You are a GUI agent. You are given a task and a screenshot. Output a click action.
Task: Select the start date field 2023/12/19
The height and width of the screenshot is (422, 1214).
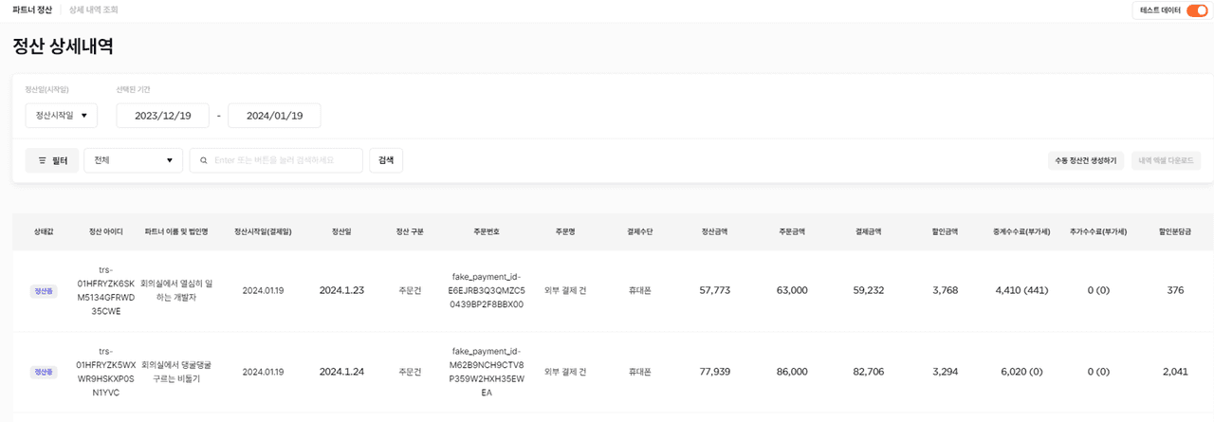[164, 116]
